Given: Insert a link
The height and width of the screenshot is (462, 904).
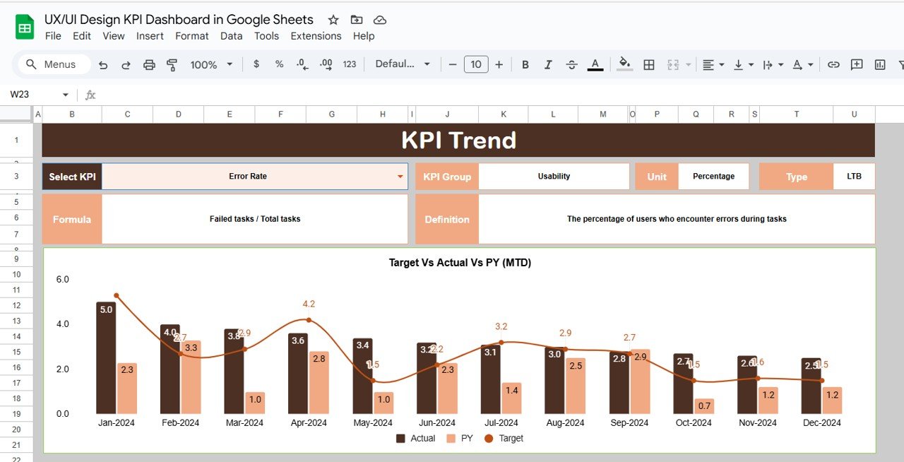Looking at the screenshot, I should (x=833, y=64).
